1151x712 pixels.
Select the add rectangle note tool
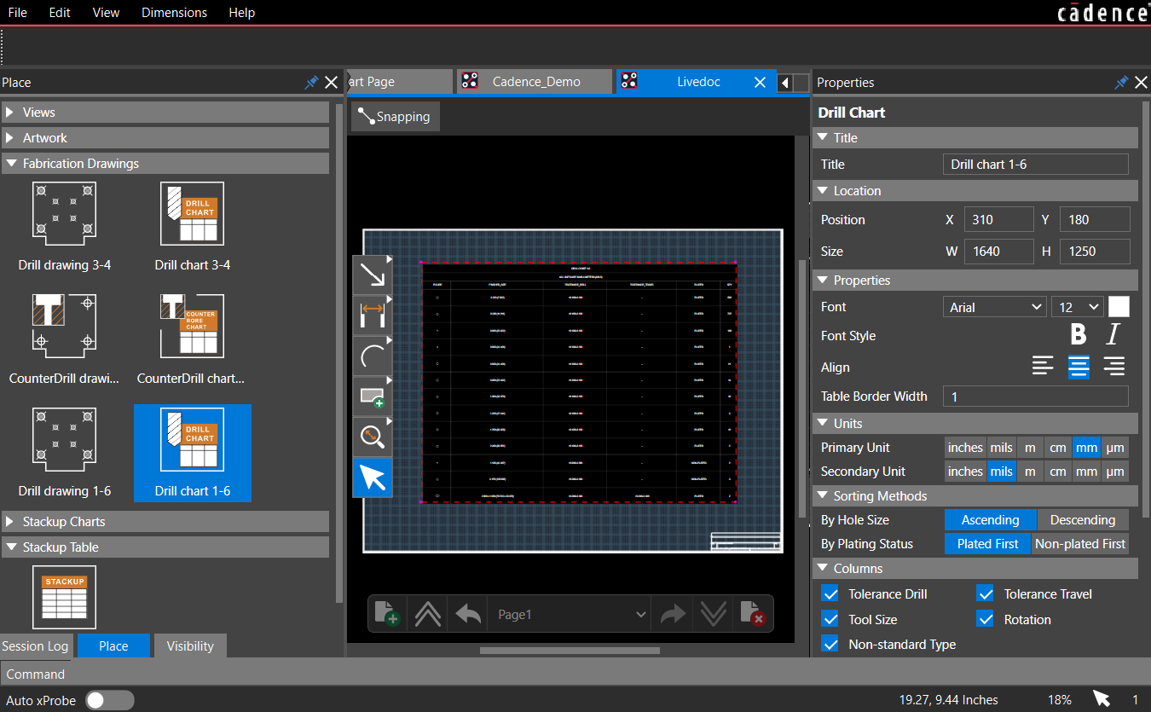tap(373, 397)
